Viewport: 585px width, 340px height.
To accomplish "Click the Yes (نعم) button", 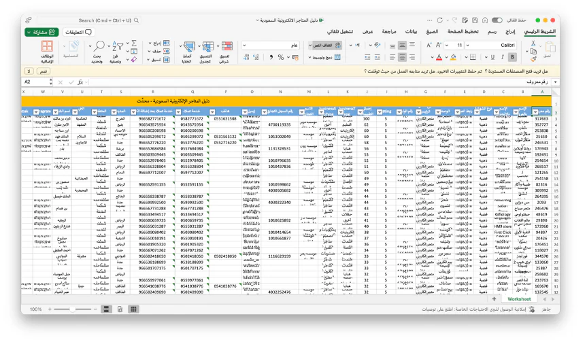I will pyautogui.click(x=43, y=71).
